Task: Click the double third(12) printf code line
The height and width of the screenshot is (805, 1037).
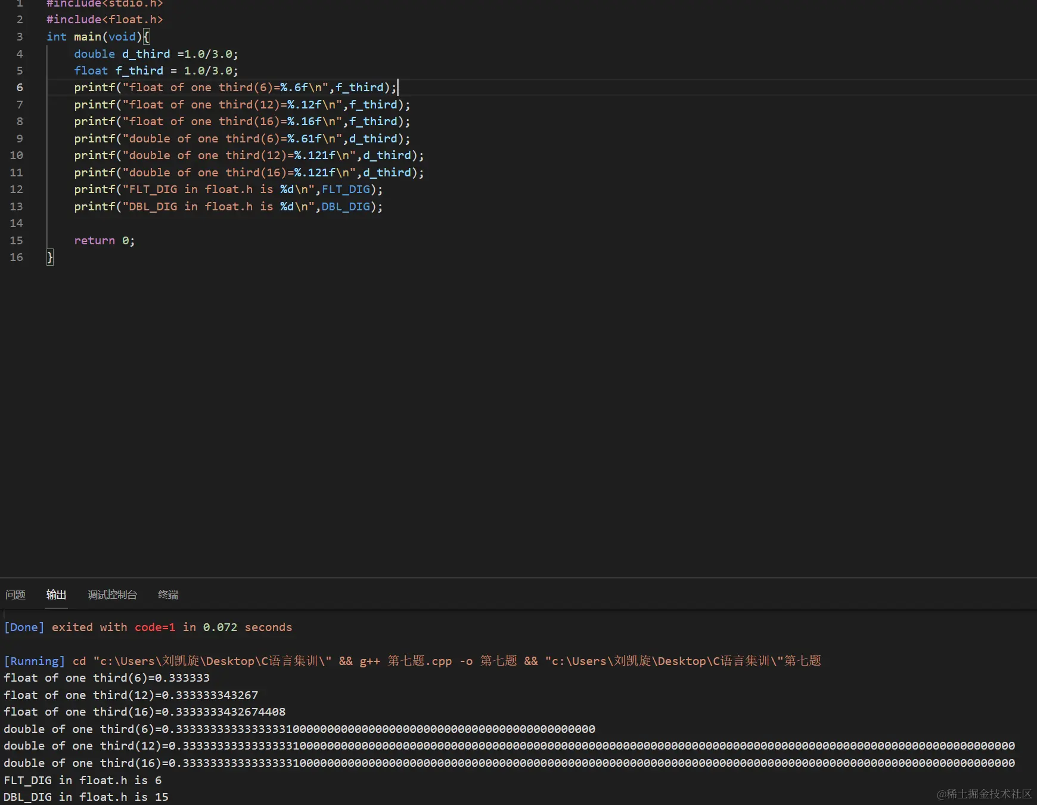Action: [249, 156]
